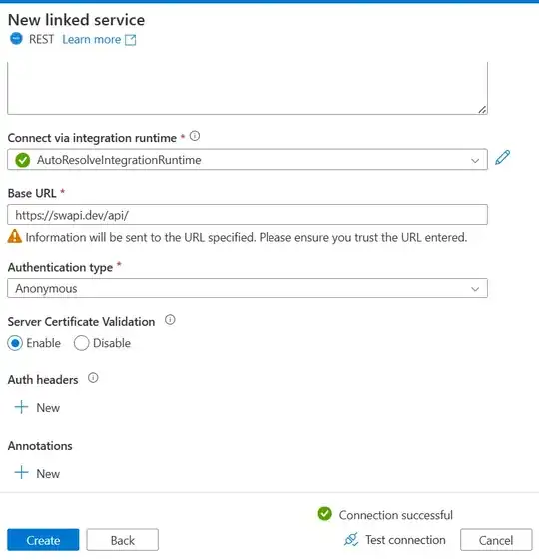The width and height of the screenshot is (539, 560).
Task: Expand the Authentication type Anonymous dropdown
Action: [x=248, y=288]
